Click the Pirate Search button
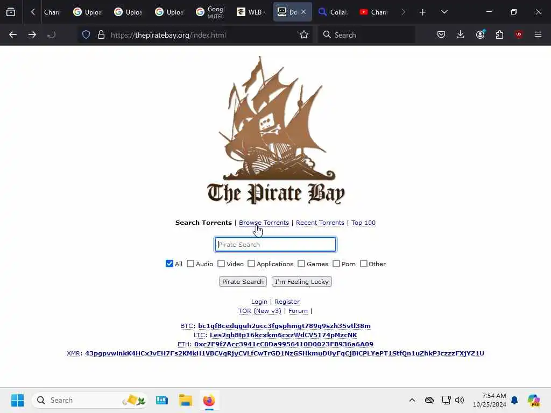Viewport: 551px width, 413px height. coord(243,282)
